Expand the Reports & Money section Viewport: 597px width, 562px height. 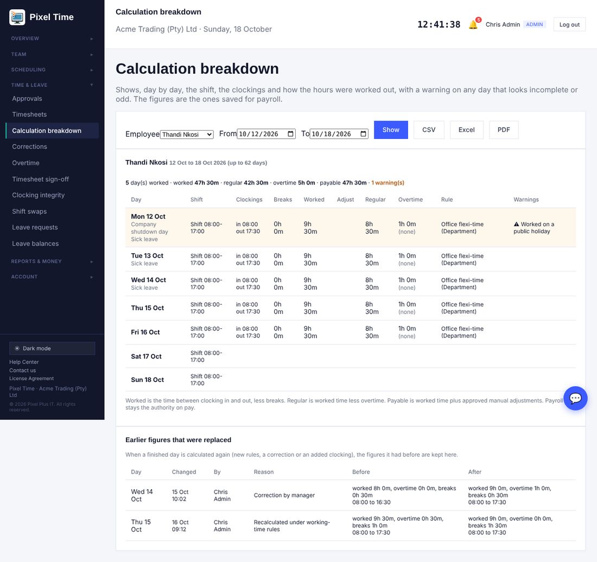[52, 261]
